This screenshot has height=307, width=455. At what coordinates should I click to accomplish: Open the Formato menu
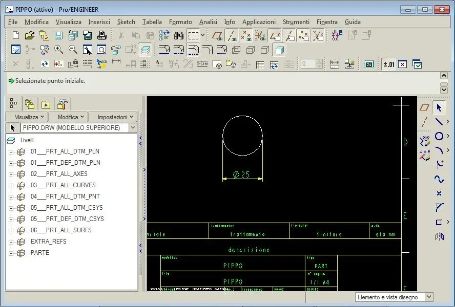[x=180, y=22]
